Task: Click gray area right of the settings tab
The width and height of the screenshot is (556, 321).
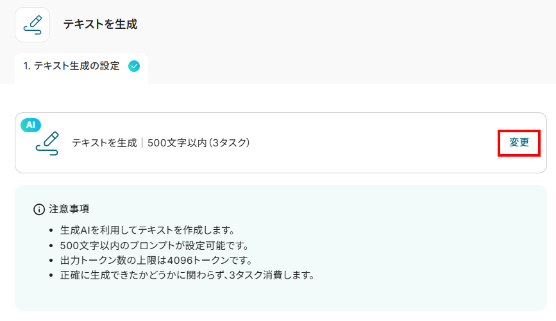Action: tap(353, 67)
